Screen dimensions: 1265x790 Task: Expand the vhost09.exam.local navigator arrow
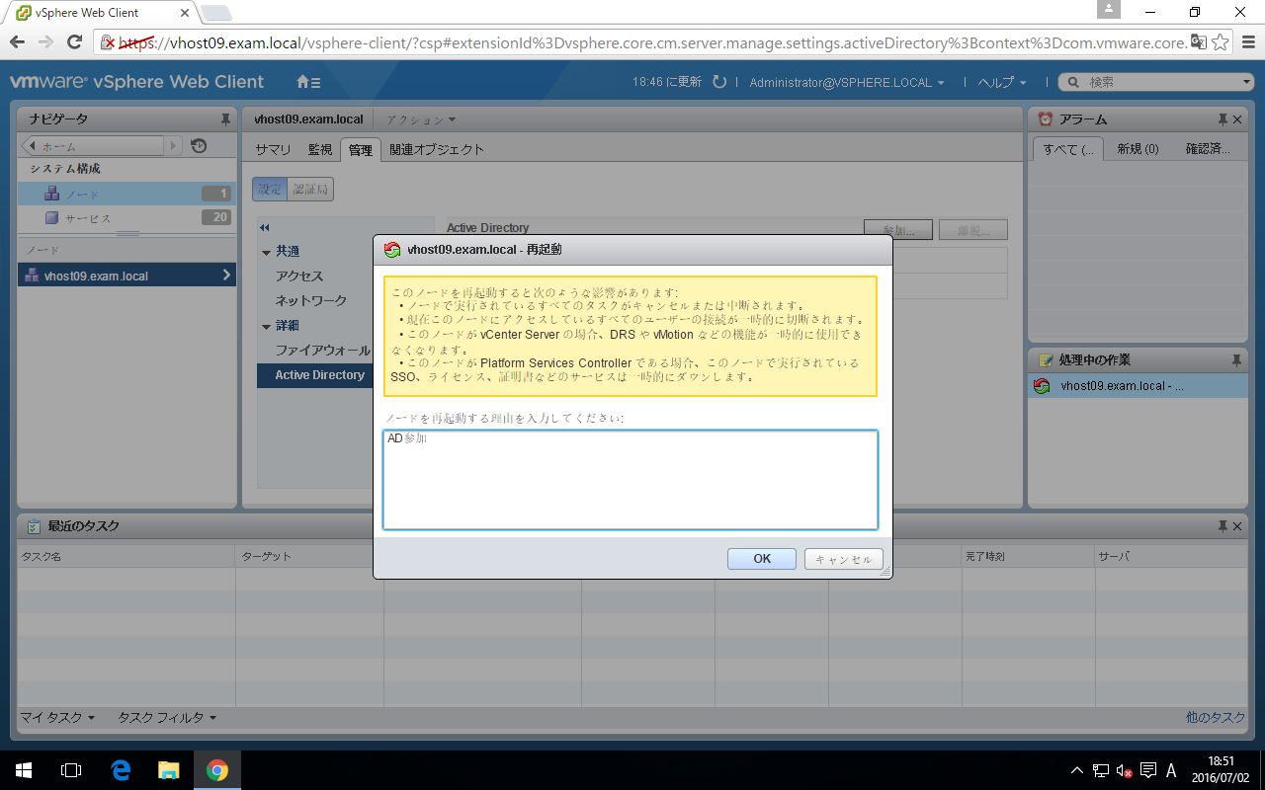(226, 276)
